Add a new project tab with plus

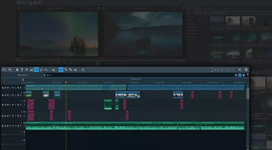48,75
